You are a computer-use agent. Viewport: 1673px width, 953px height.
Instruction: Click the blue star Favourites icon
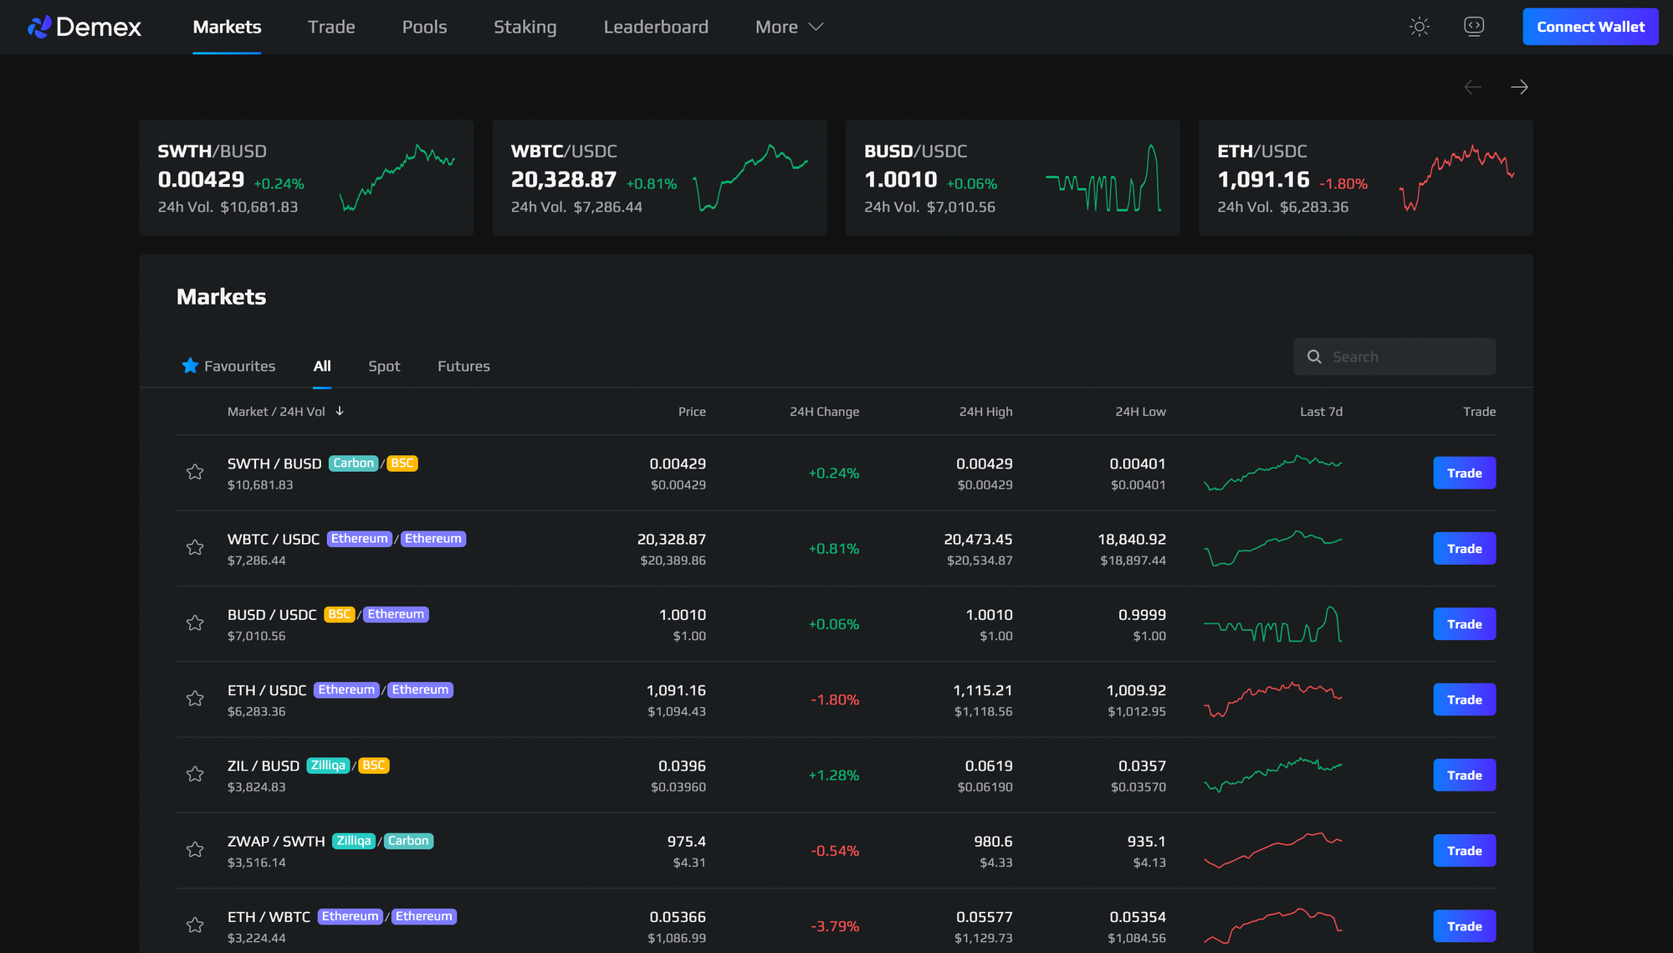[x=190, y=366]
